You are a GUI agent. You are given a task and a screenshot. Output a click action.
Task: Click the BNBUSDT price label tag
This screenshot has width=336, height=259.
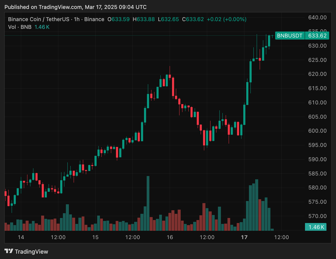(x=290, y=35)
